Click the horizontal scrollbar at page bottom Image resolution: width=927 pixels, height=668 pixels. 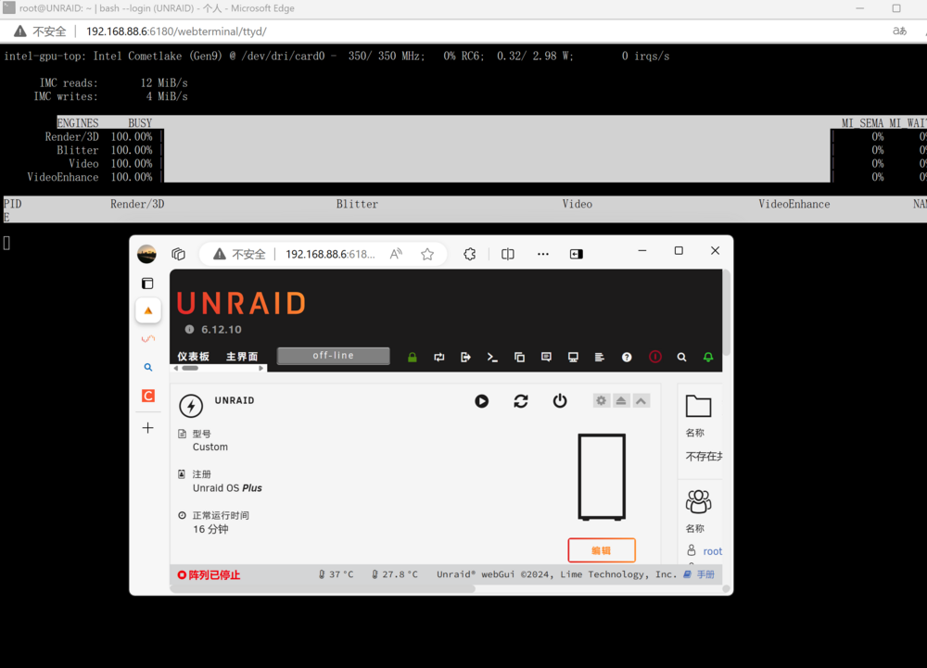pos(323,588)
